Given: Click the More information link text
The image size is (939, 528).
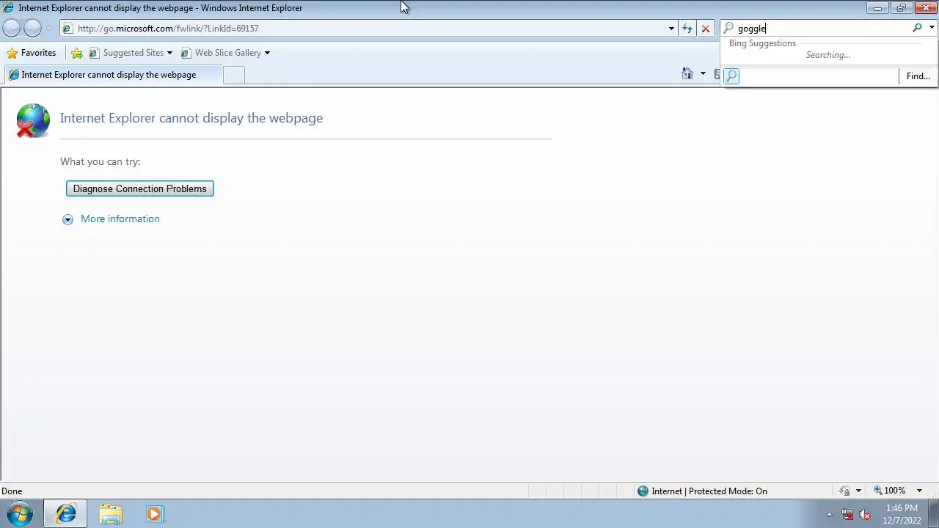Looking at the screenshot, I should click(x=120, y=219).
